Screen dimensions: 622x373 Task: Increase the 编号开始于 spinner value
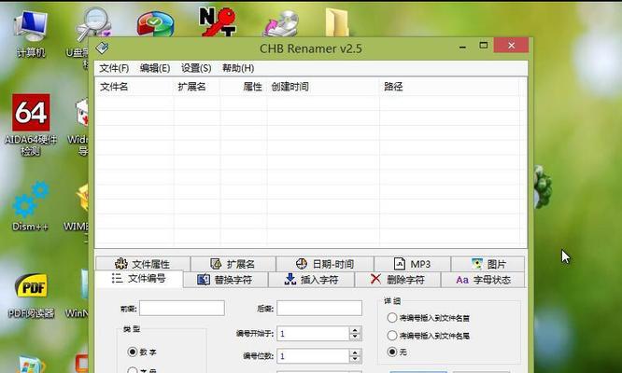355,329
